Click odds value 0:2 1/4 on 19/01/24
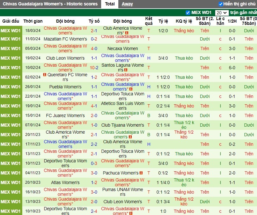 [163, 106]
